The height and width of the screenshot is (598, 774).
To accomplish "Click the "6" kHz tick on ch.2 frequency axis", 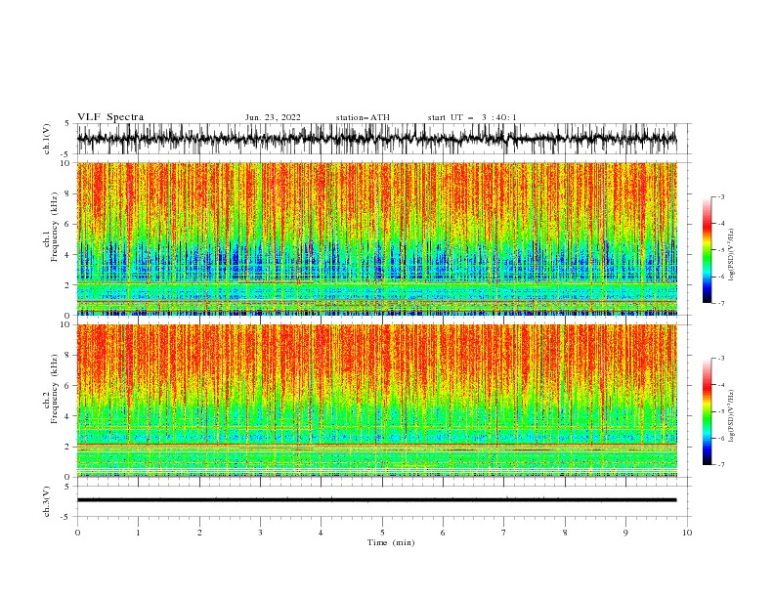I will tap(68, 386).
